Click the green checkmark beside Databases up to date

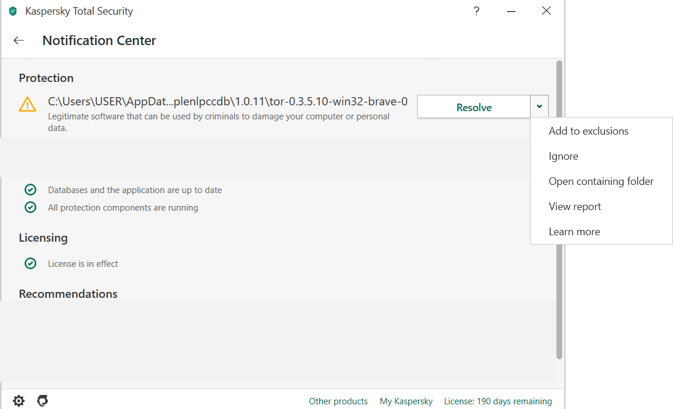[30, 190]
